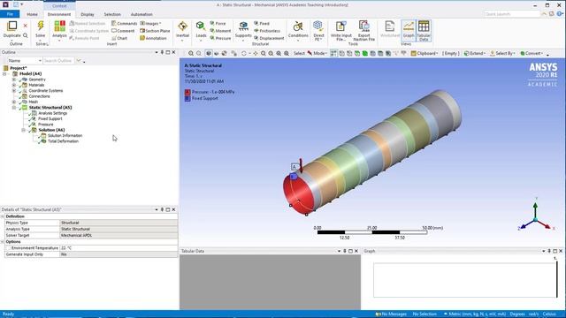Click the red end face of cylinder
The width and height of the screenshot is (566, 318).
click(300, 194)
